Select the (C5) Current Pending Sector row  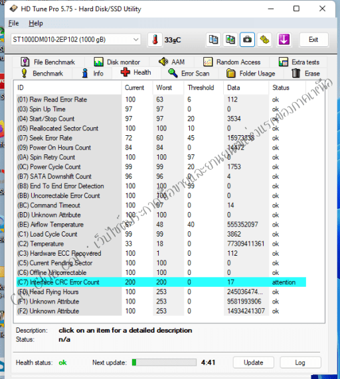(161, 263)
